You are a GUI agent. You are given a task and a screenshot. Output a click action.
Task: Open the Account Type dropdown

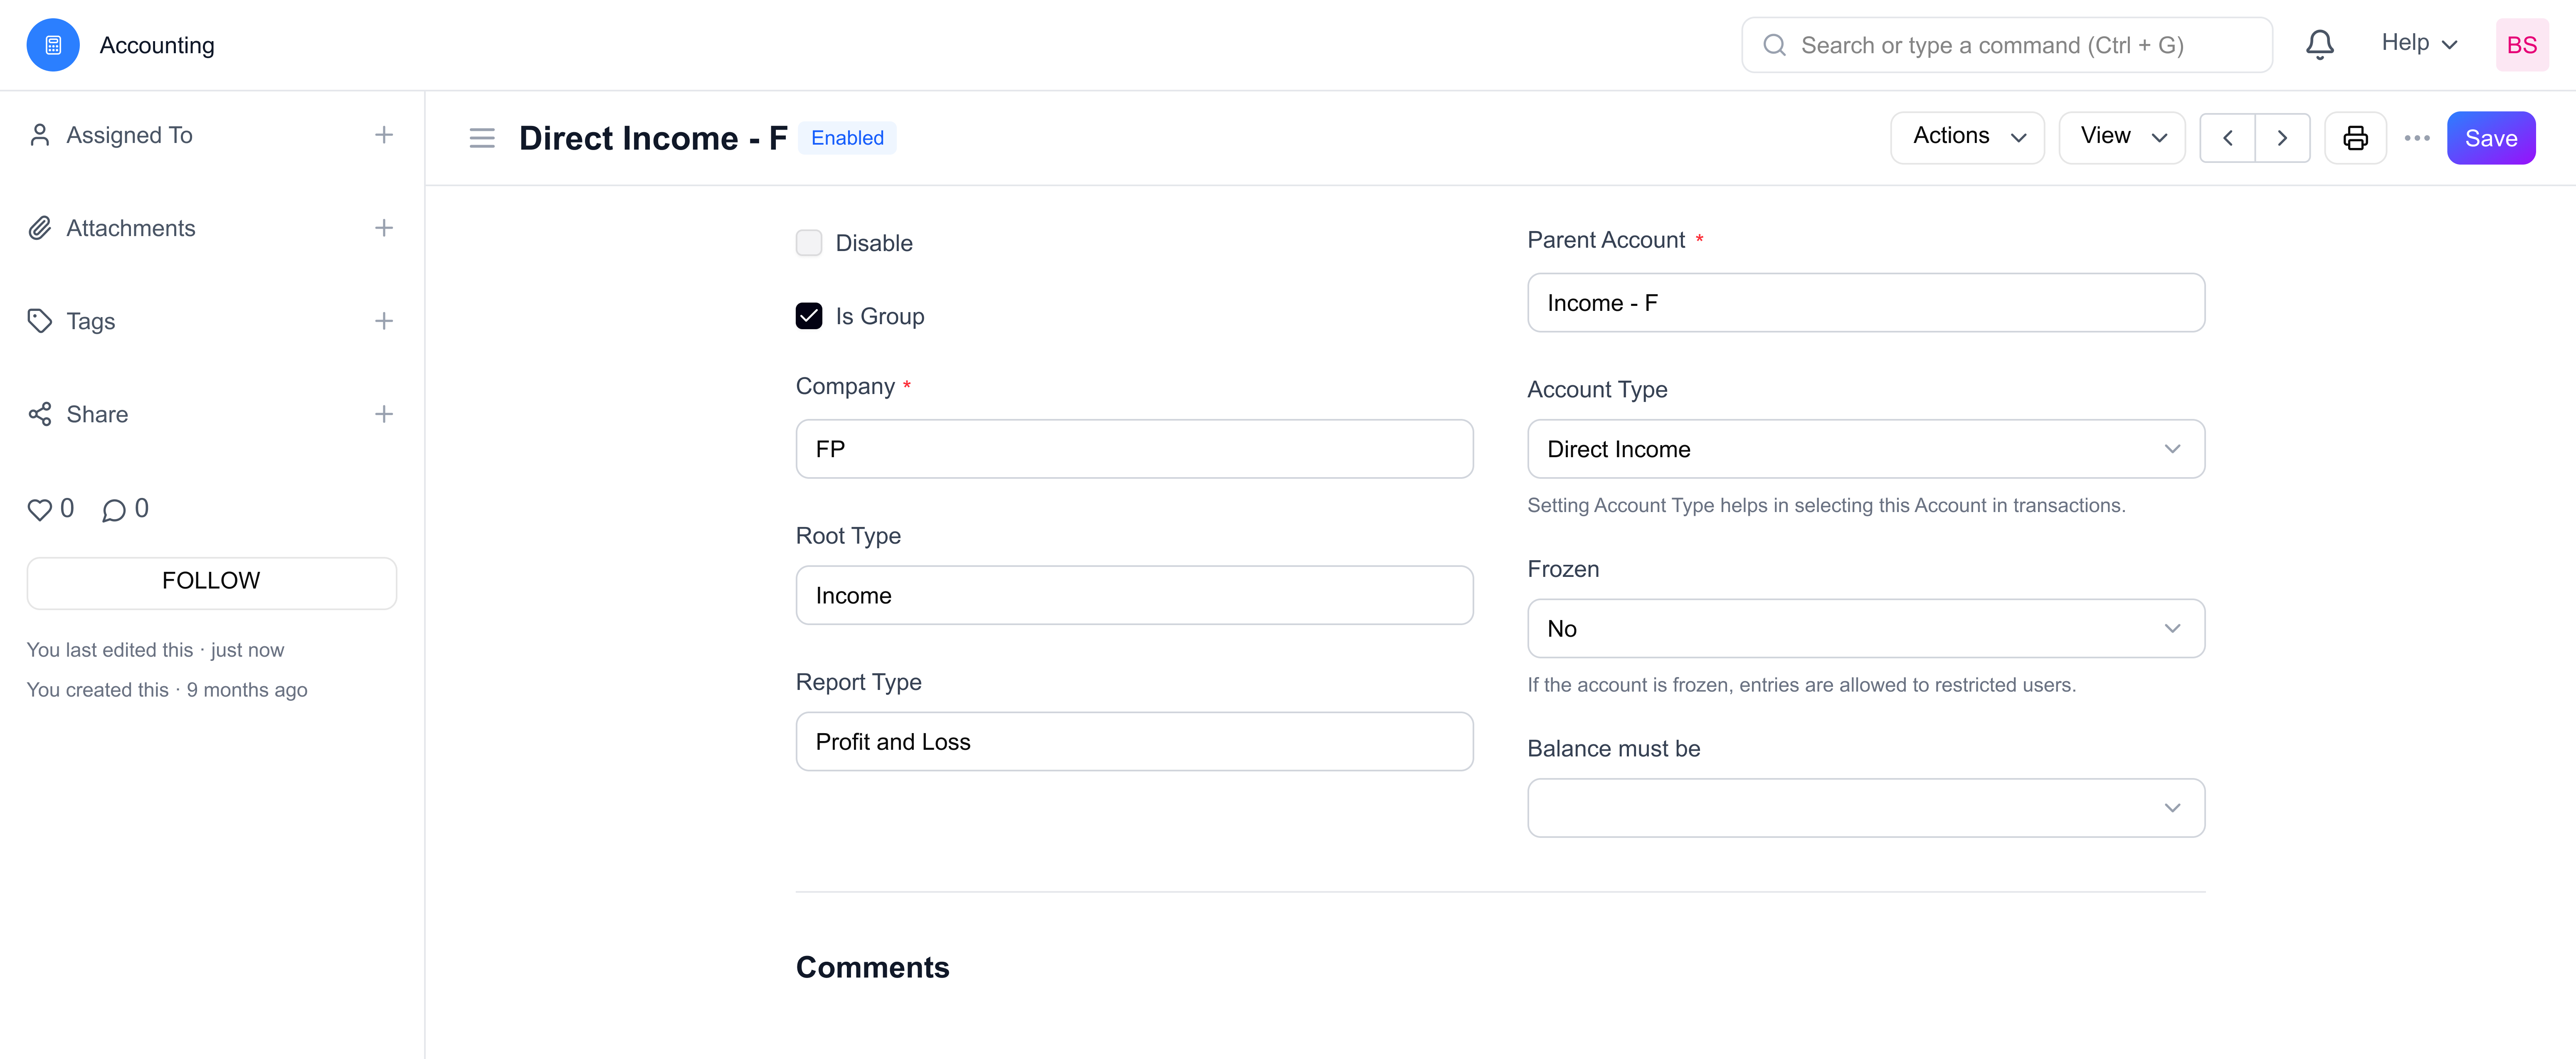[x=1865, y=449]
